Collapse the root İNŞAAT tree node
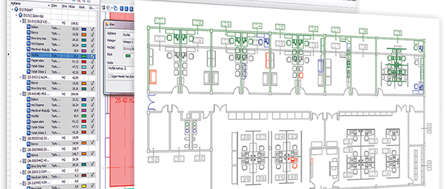The height and width of the screenshot is (189, 445). [11, 9]
